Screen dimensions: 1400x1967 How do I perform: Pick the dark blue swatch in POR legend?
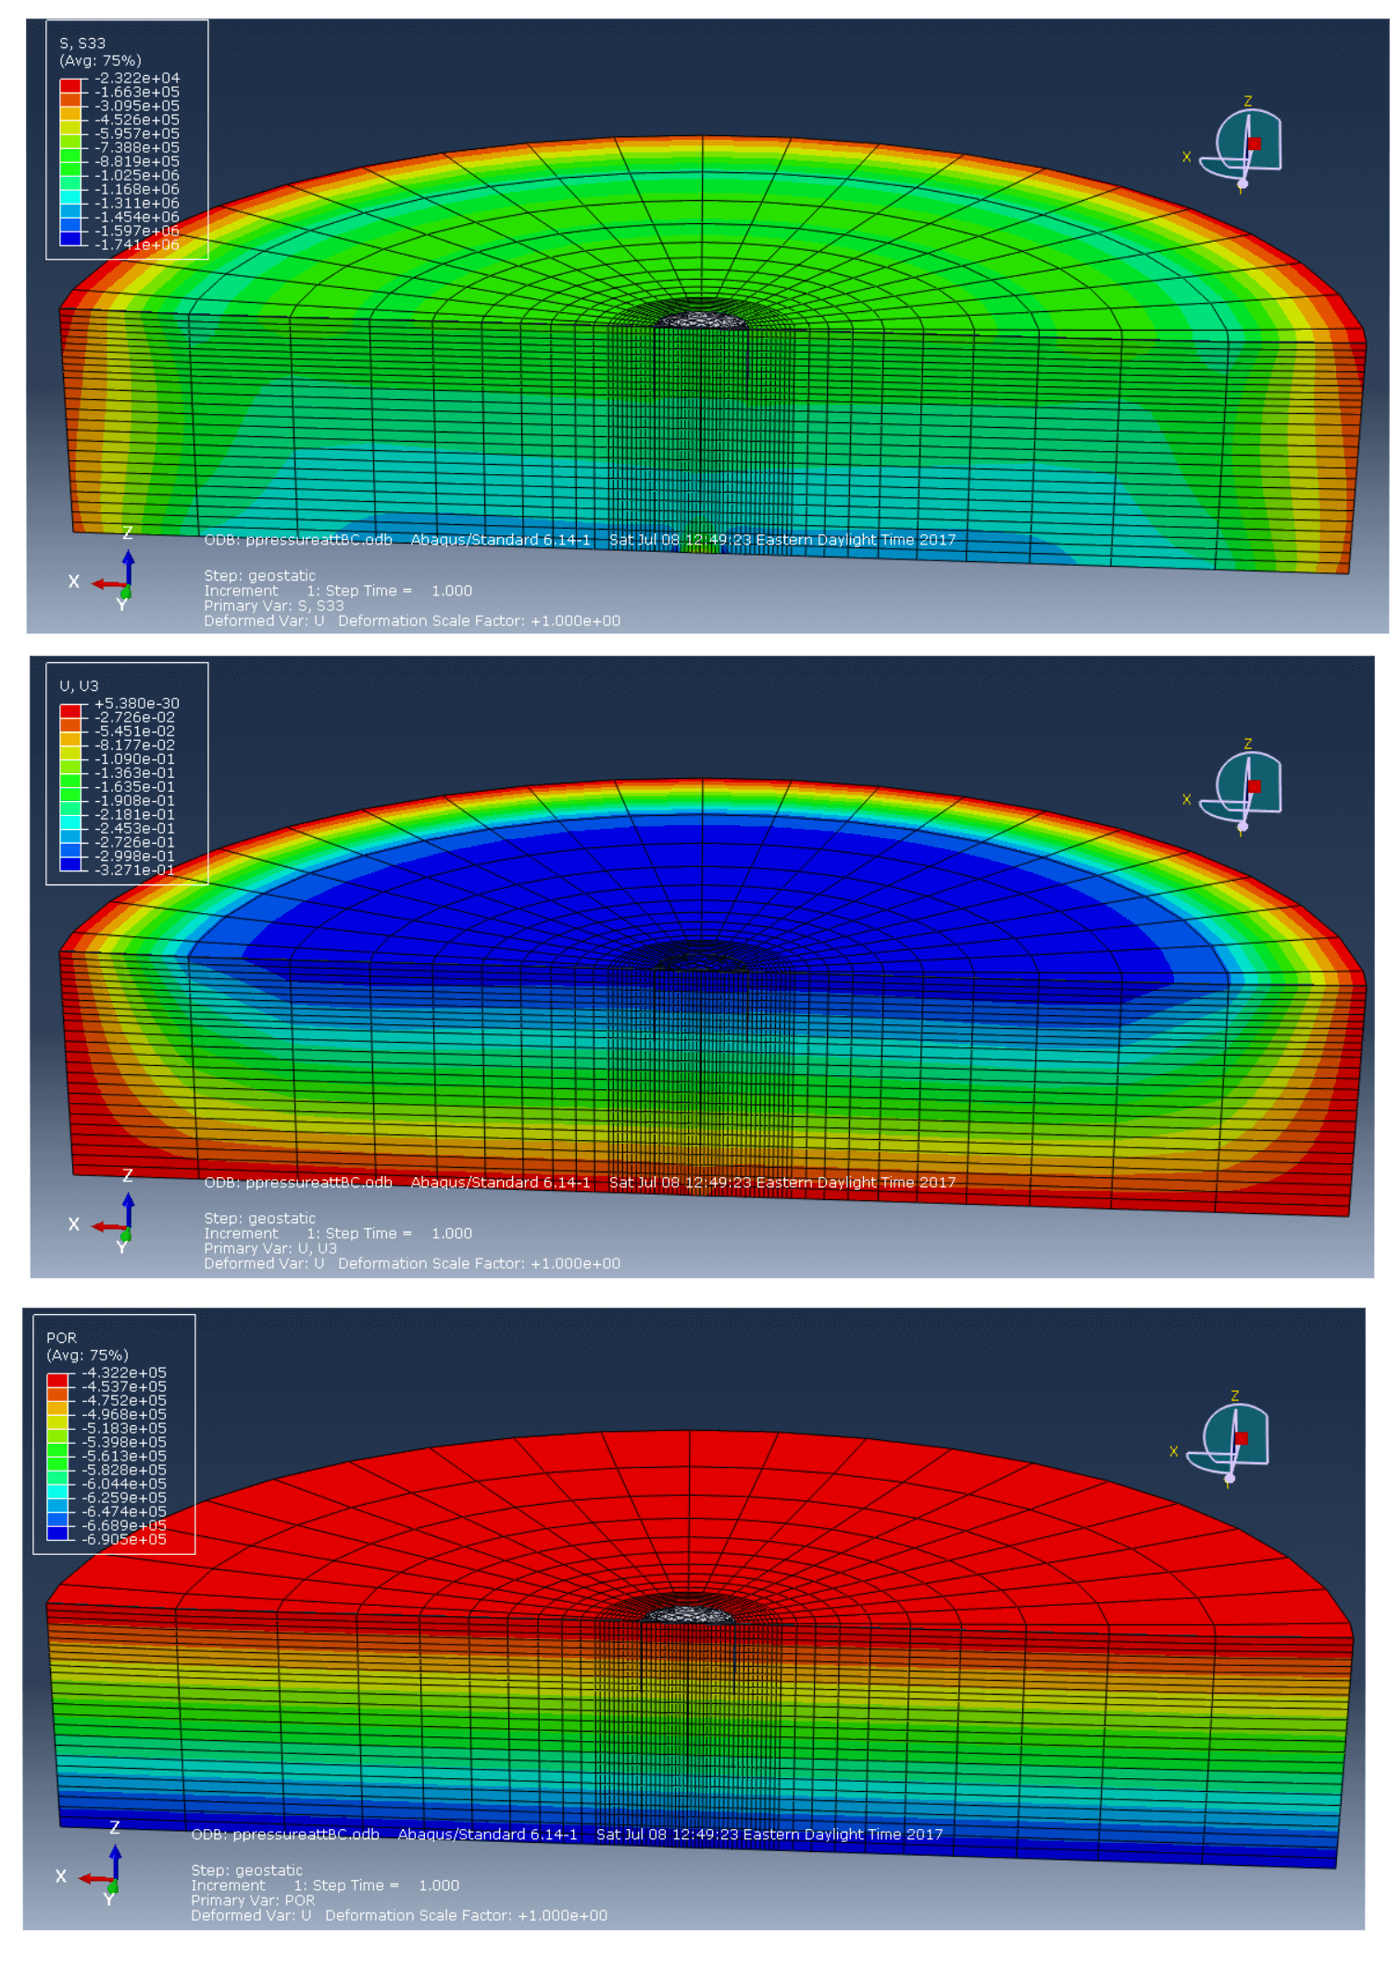57,1534
